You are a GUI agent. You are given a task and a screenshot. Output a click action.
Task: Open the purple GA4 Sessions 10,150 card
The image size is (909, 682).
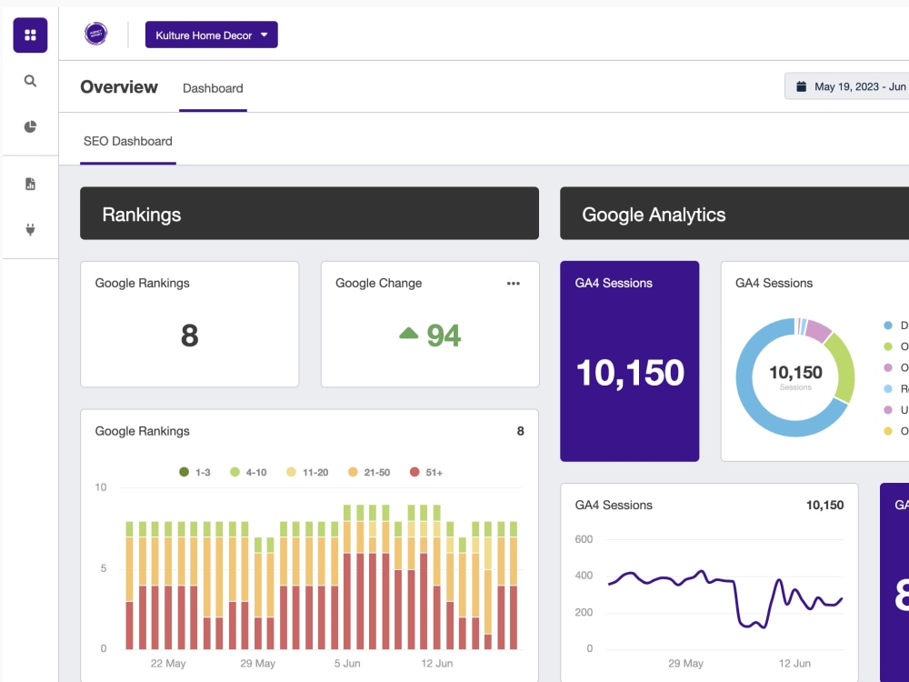pyautogui.click(x=630, y=361)
